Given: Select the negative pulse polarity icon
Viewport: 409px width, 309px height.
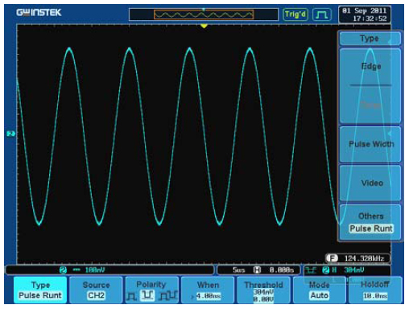Looking at the screenshot, I should [147, 295].
